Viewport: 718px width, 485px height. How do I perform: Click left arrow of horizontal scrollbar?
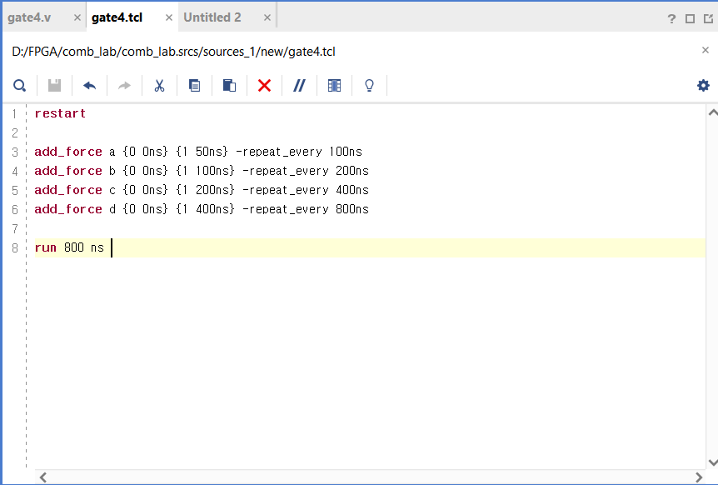pos(43,477)
